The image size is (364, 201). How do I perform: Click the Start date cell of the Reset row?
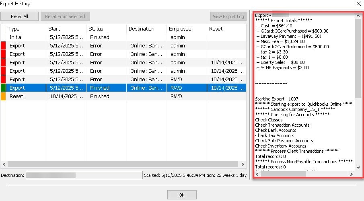[66, 96]
